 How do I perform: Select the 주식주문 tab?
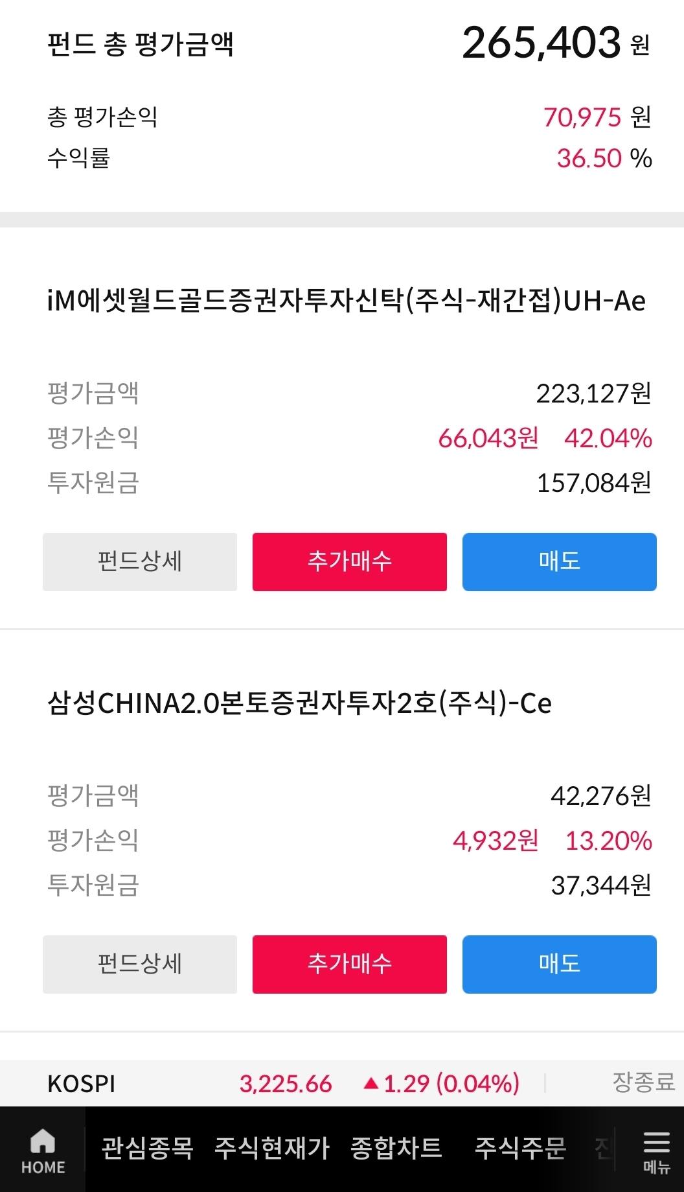521,1149
